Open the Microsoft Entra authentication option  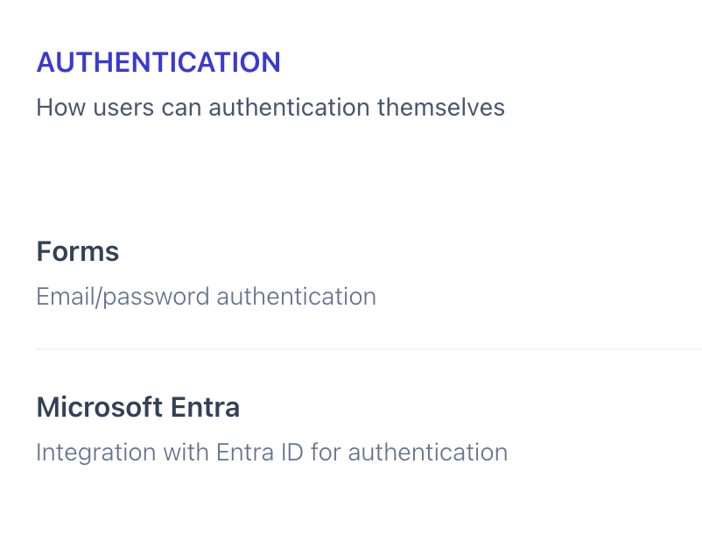[x=138, y=407]
